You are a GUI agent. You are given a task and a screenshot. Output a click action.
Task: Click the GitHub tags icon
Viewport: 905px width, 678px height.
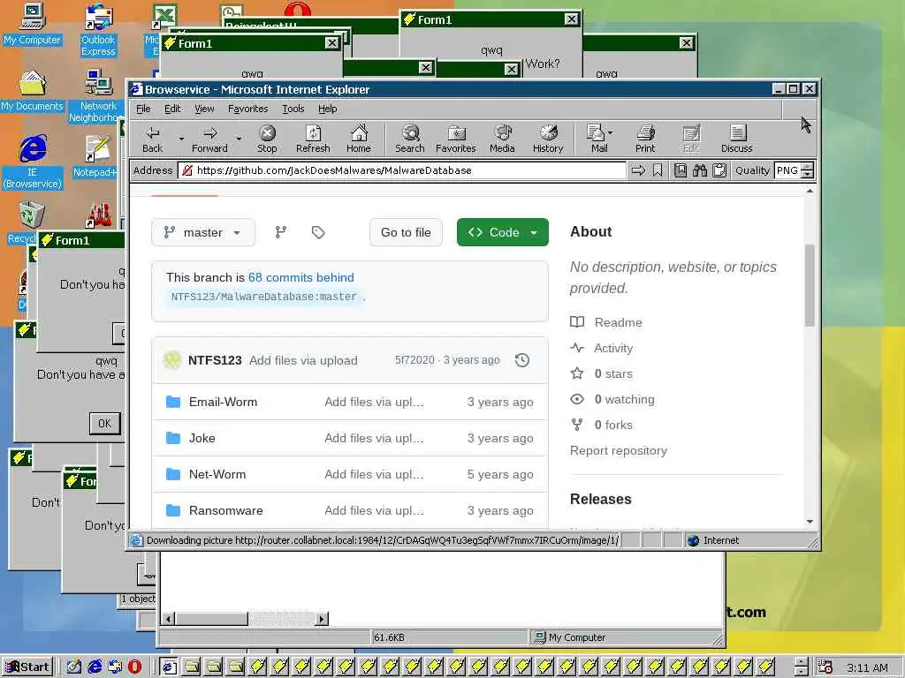[x=318, y=232]
